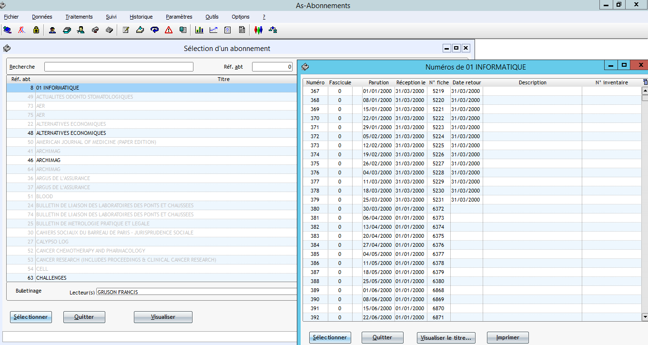
Task: Open the Paramètres menu
Action: (179, 17)
